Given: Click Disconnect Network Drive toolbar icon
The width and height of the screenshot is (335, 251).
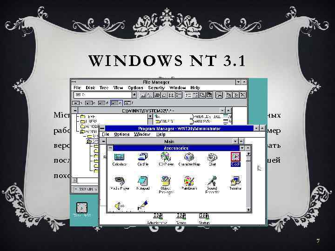Looking at the screenshot, I should coord(150,95).
